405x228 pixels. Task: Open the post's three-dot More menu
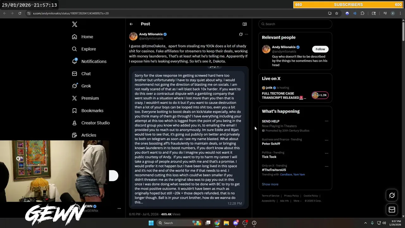coord(246,34)
